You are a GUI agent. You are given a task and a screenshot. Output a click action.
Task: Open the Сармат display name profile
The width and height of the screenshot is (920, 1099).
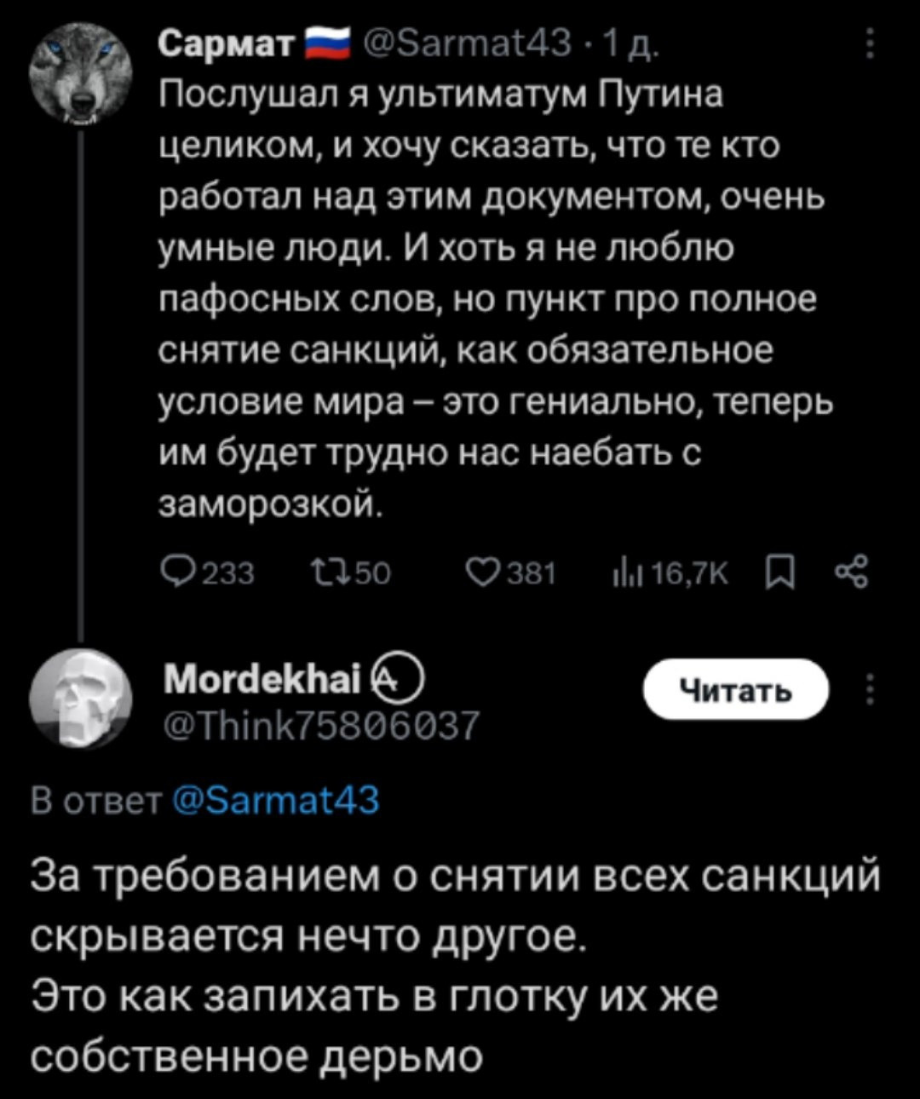coord(227,43)
